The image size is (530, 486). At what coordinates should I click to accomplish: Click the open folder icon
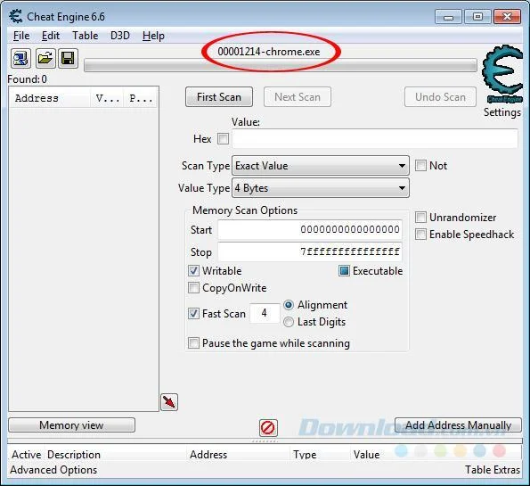coord(45,59)
